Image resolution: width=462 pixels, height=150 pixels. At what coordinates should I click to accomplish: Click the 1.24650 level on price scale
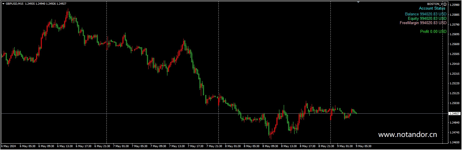(x=455, y=142)
